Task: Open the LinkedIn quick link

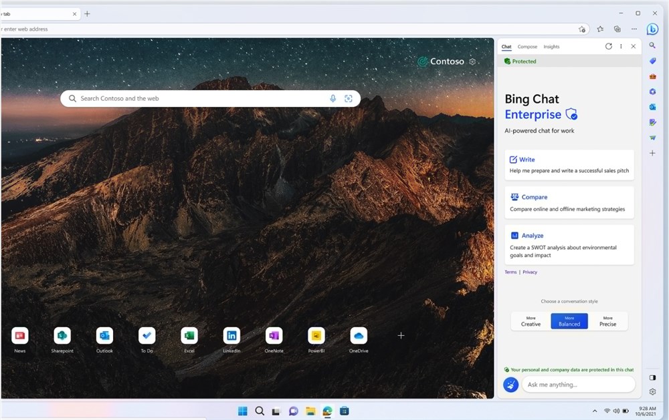Action: point(231,339)
